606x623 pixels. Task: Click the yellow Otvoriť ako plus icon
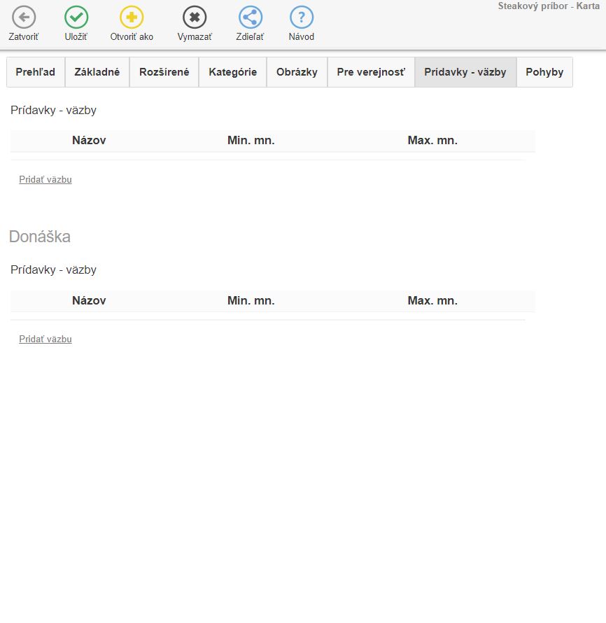coord(132,17)
